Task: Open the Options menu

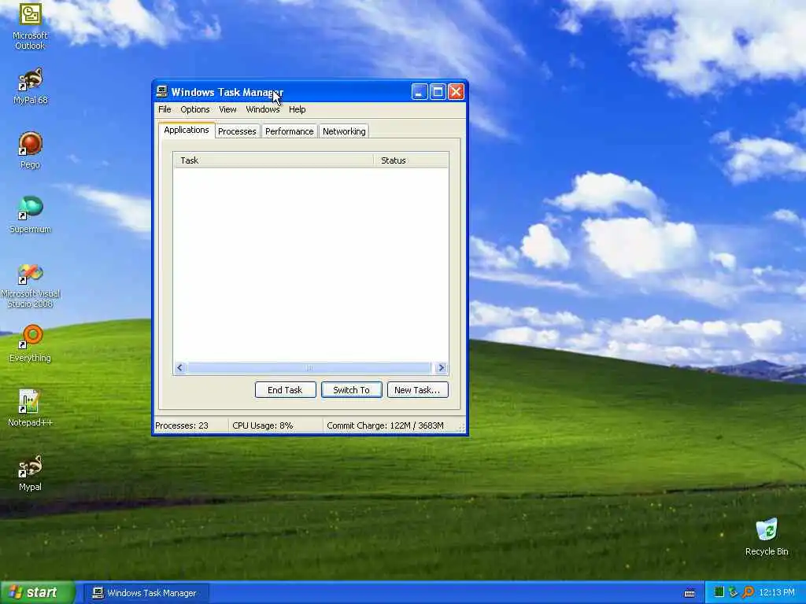Action: (x=195, y=109)
